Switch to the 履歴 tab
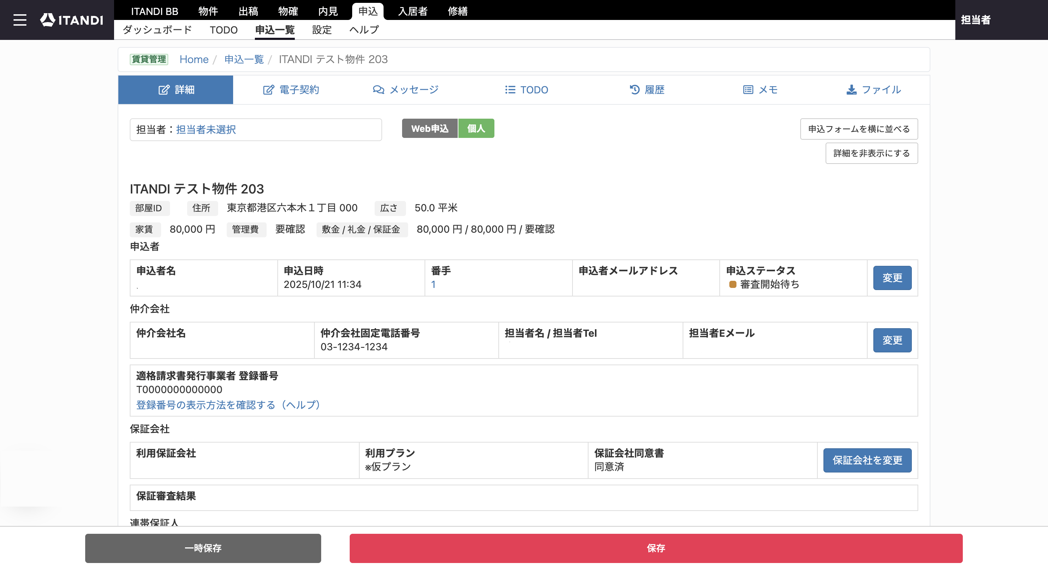The image size is (1048, 568). 647,90
